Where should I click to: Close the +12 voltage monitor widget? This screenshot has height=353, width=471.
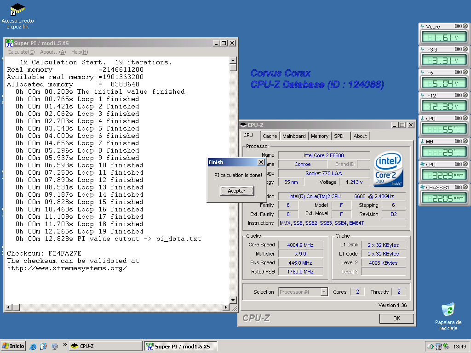(465, 95)
